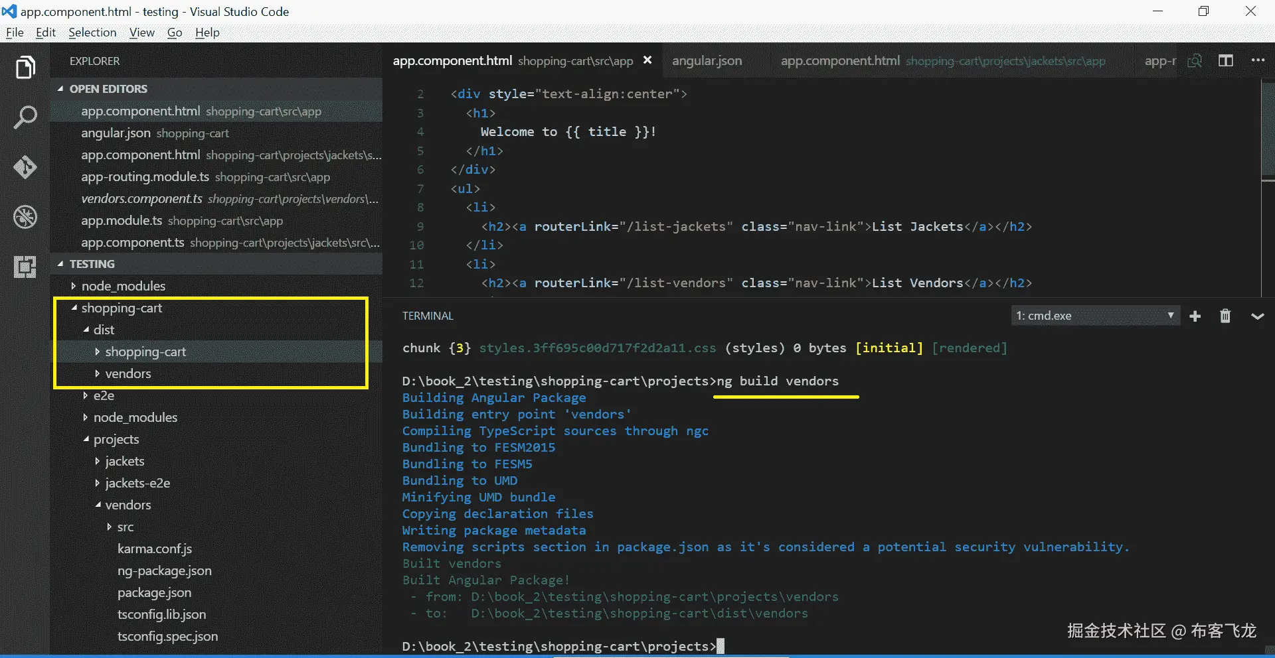
Task: Open tsconfig.lib.json in the file tree
Action: [x=161, y=614]
